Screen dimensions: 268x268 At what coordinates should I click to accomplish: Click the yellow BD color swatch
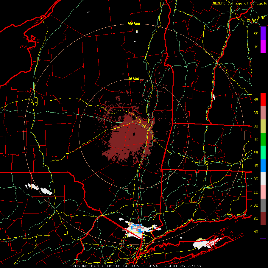click(263, 126)
